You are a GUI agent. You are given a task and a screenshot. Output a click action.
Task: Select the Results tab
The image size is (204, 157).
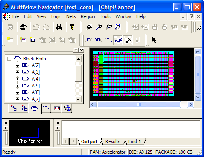point(113,141)
